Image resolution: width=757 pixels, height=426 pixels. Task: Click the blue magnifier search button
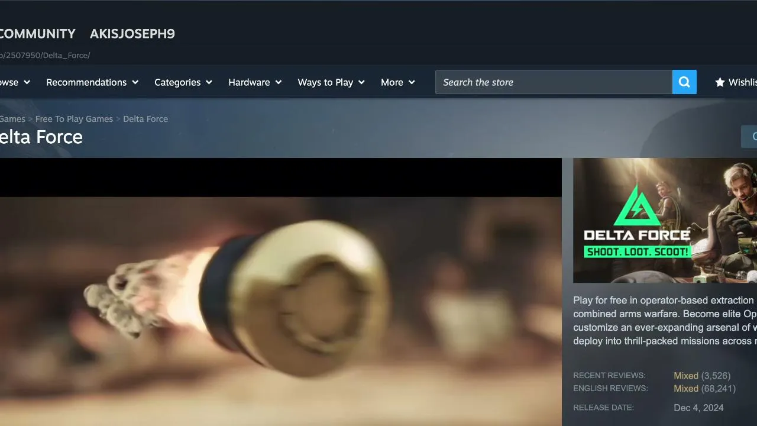pyautogui.click(x=684, y=82)
